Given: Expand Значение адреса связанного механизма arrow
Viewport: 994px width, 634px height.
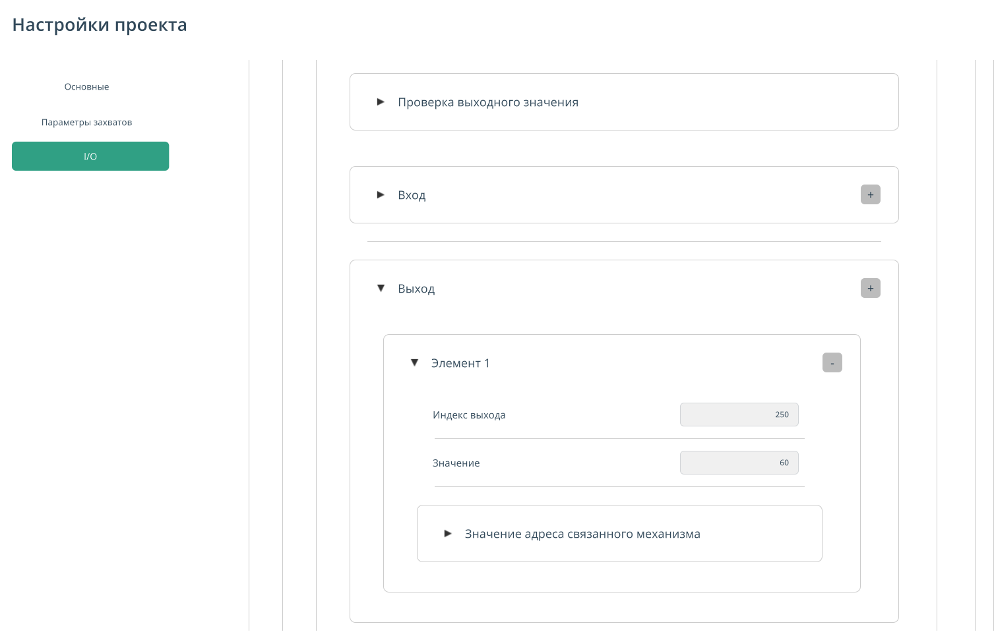Looking at the screenshot, I should (448, 534).
